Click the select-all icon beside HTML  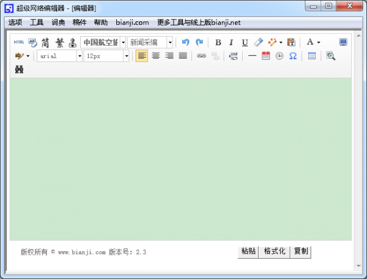coord(32,42)
